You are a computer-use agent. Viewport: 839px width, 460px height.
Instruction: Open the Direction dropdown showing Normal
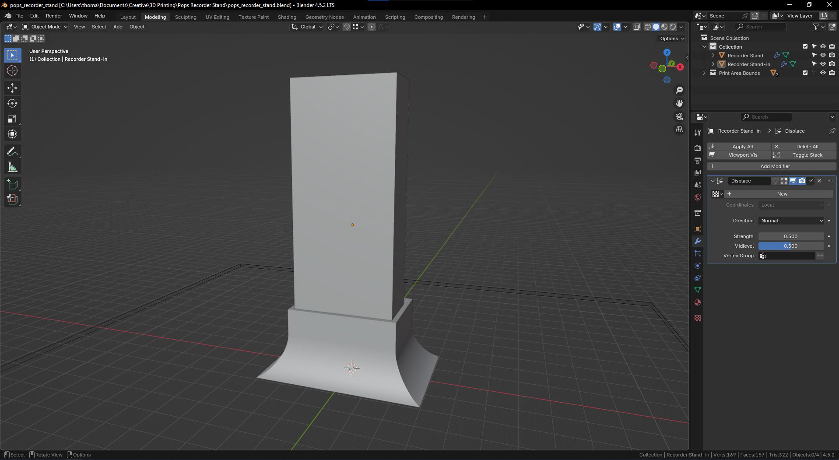[x=790, y=221]
